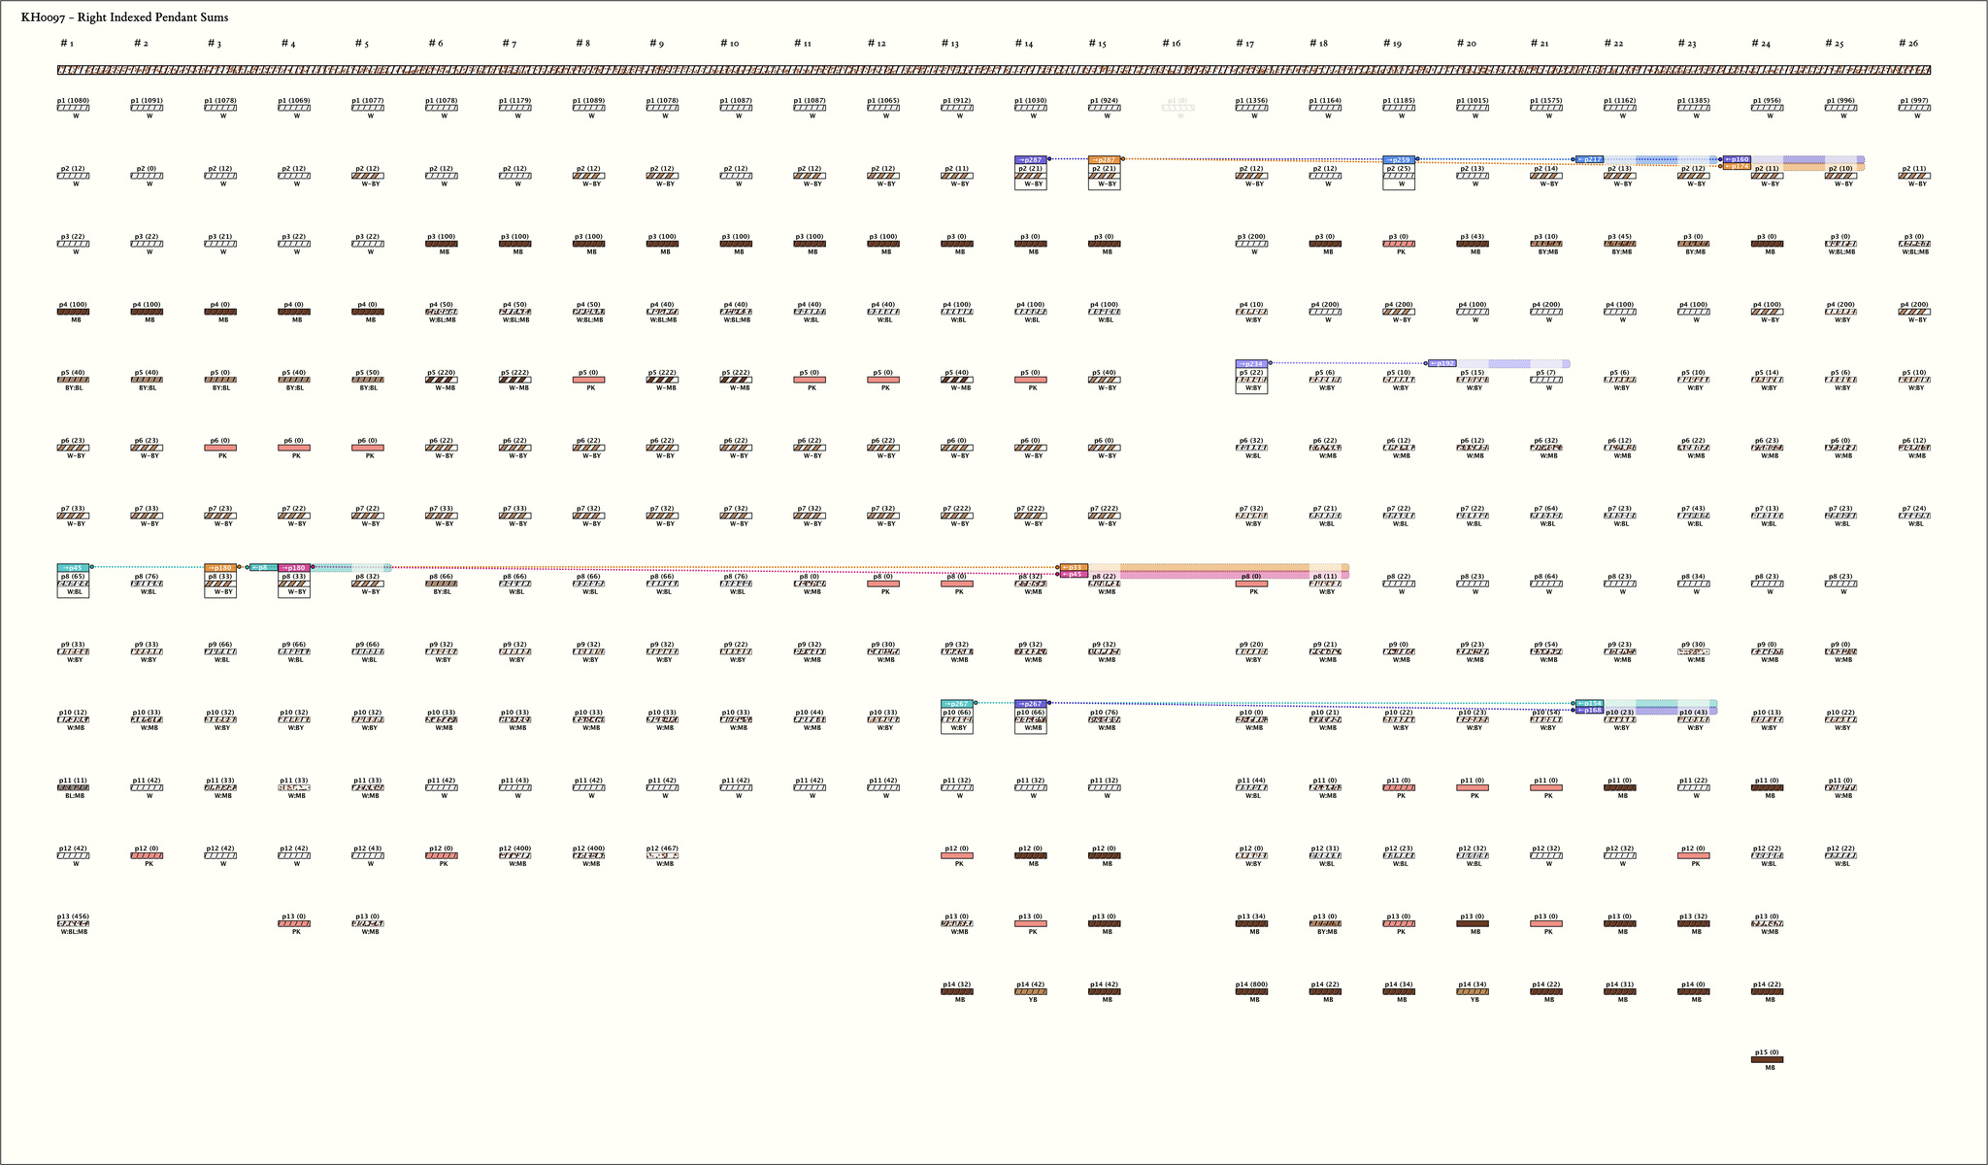Click the pink PK swatch under p6 (0) in column 3
This screenshot has width=1988, height=1165.
[220, 448]
